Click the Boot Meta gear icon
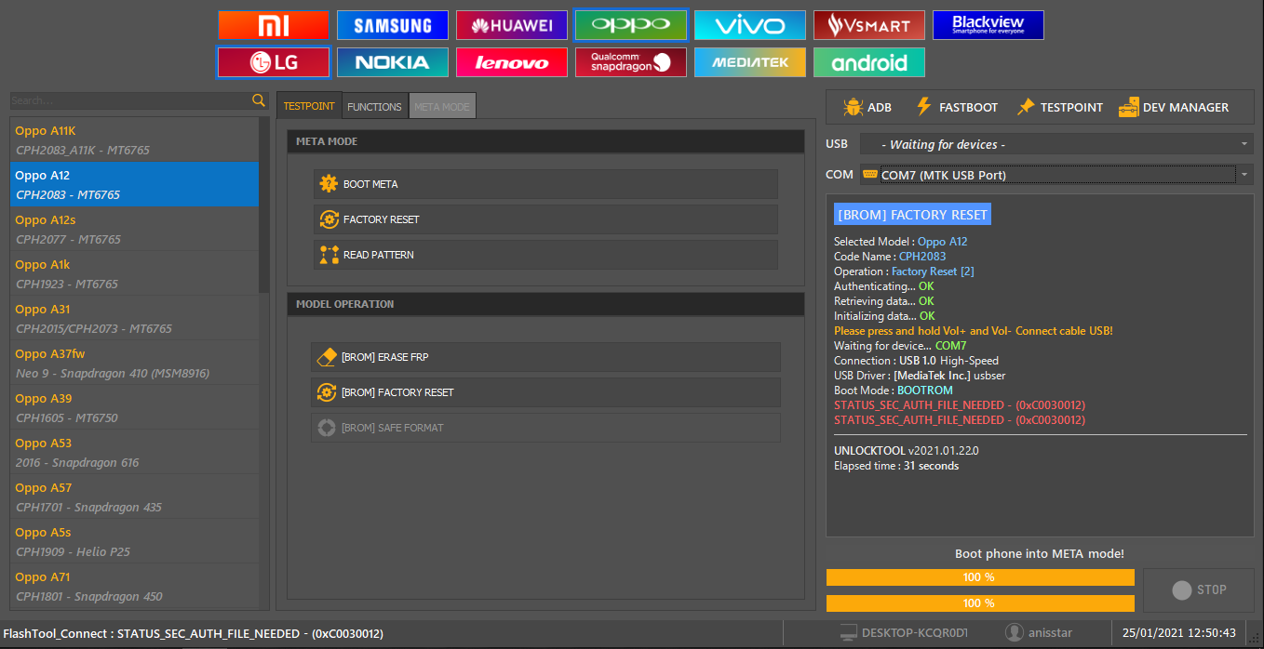Image resolution: width=1264 pixels, height=649 pixels. [x=329, y=183]
